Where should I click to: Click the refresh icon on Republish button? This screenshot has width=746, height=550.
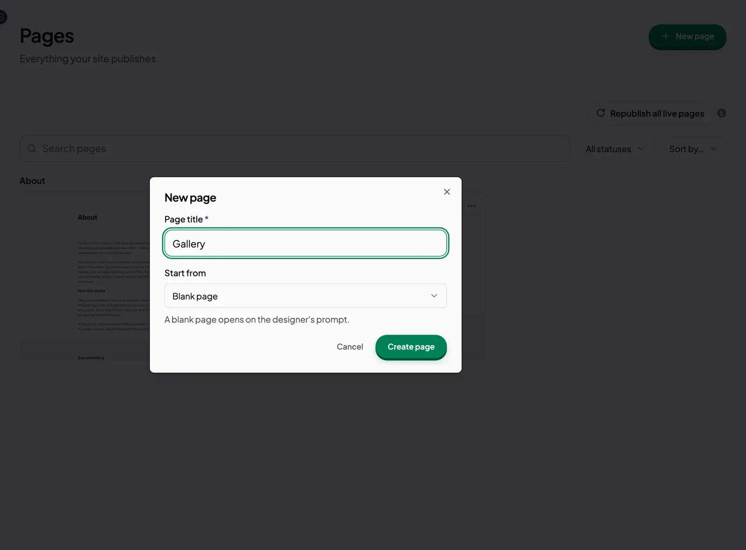point(601,113)
